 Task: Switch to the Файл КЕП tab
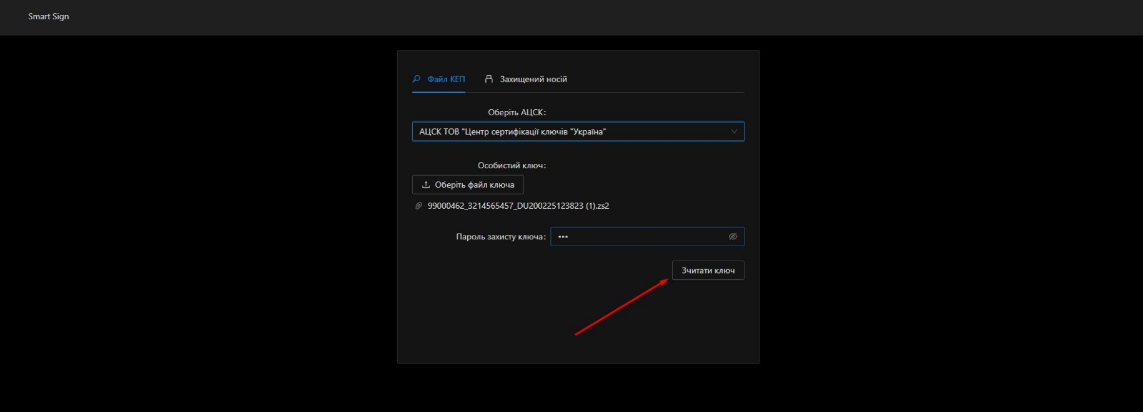click(445, 79)
